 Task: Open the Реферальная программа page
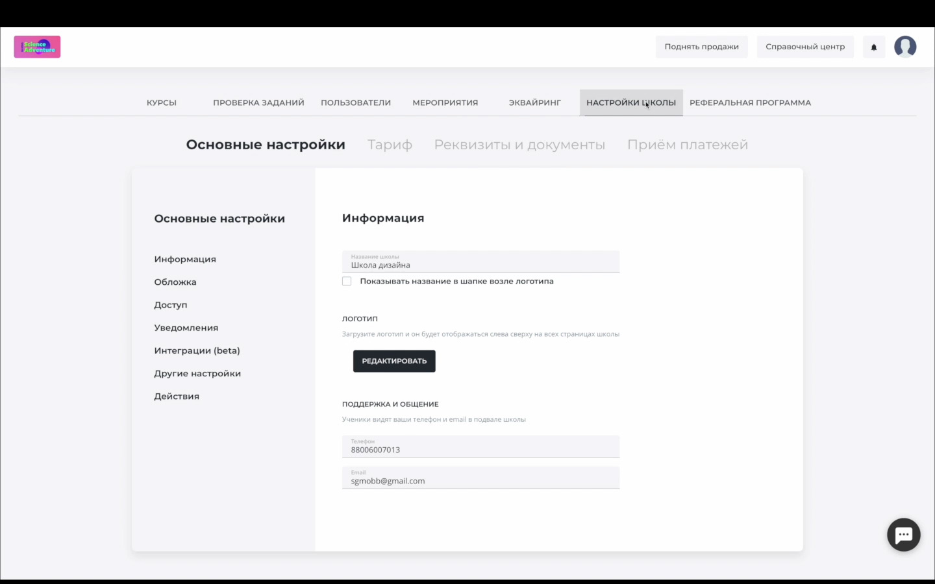point(751,102)
